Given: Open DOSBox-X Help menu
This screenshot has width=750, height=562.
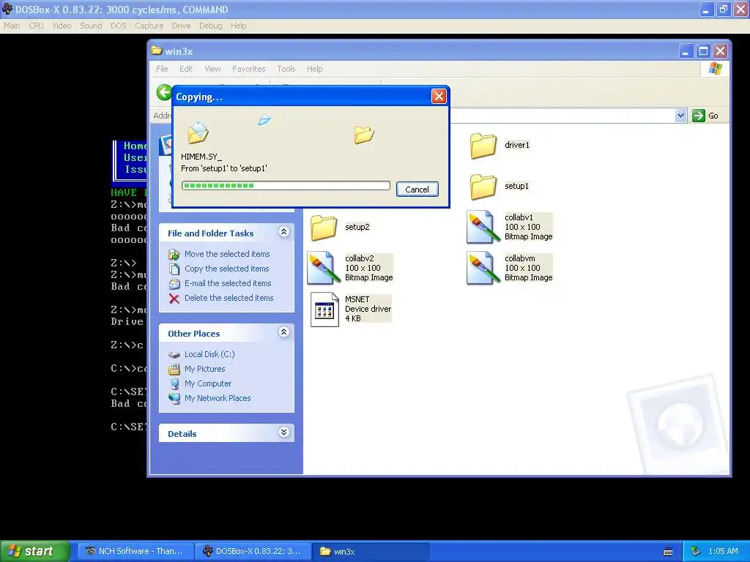Looking at the screenshot, I should 238,26.
